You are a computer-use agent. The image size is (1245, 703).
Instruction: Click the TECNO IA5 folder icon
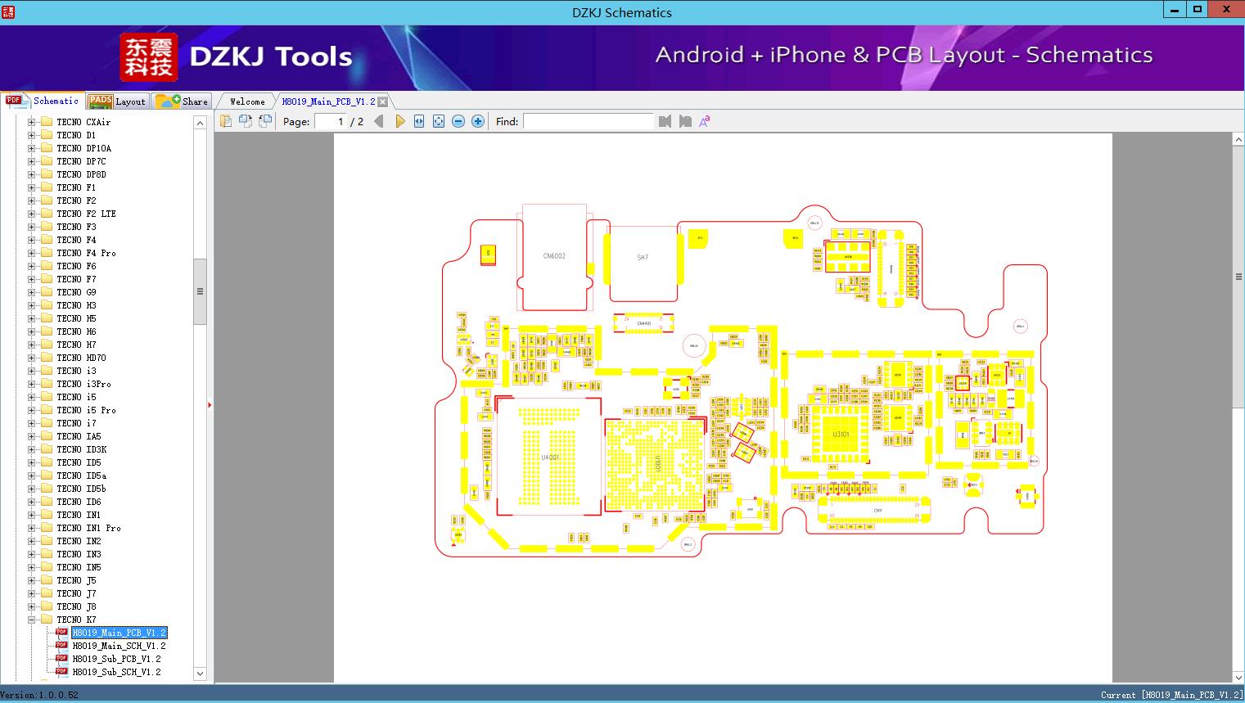click(47, 436)
